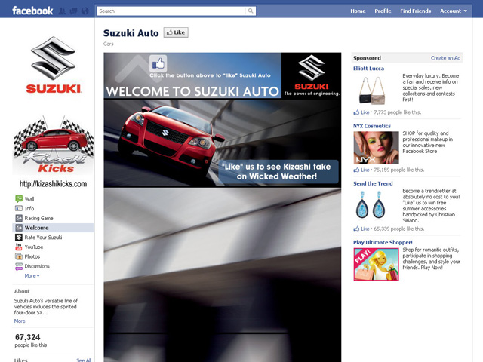
Task: Open Profile in top navigation
Action: (383, 11)
